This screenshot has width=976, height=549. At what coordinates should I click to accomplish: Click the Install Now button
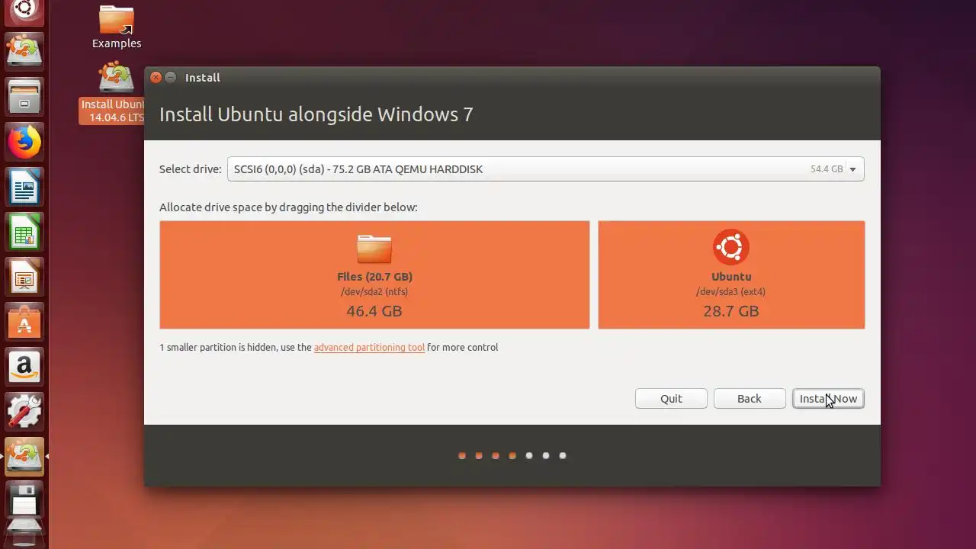pyautogui.click(x=828, y=399)
